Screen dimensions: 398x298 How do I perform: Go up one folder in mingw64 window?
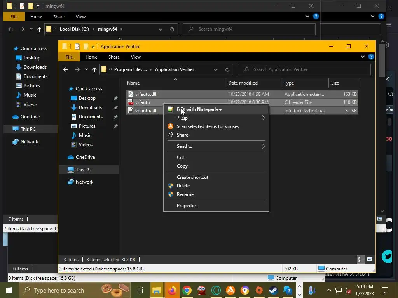click(x=39, y=29)
